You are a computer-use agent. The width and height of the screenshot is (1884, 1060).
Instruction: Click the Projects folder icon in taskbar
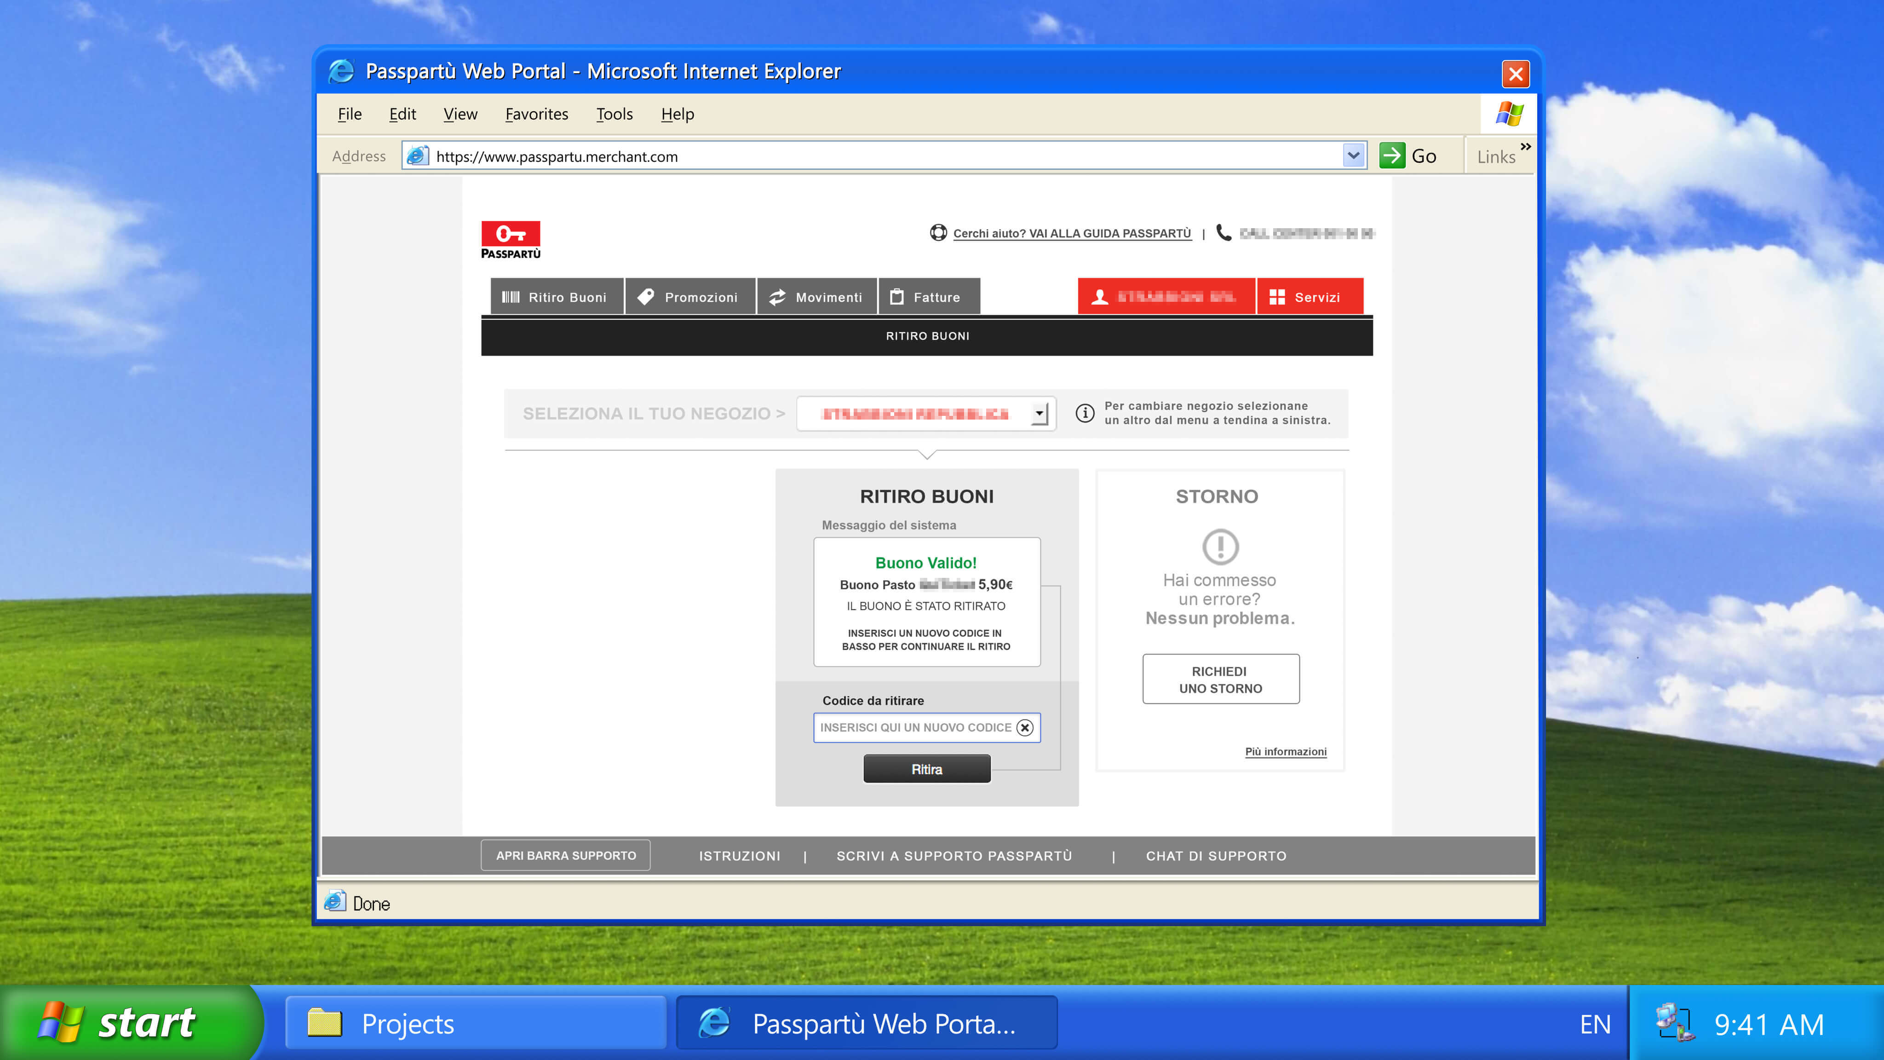click(325, 1023)
